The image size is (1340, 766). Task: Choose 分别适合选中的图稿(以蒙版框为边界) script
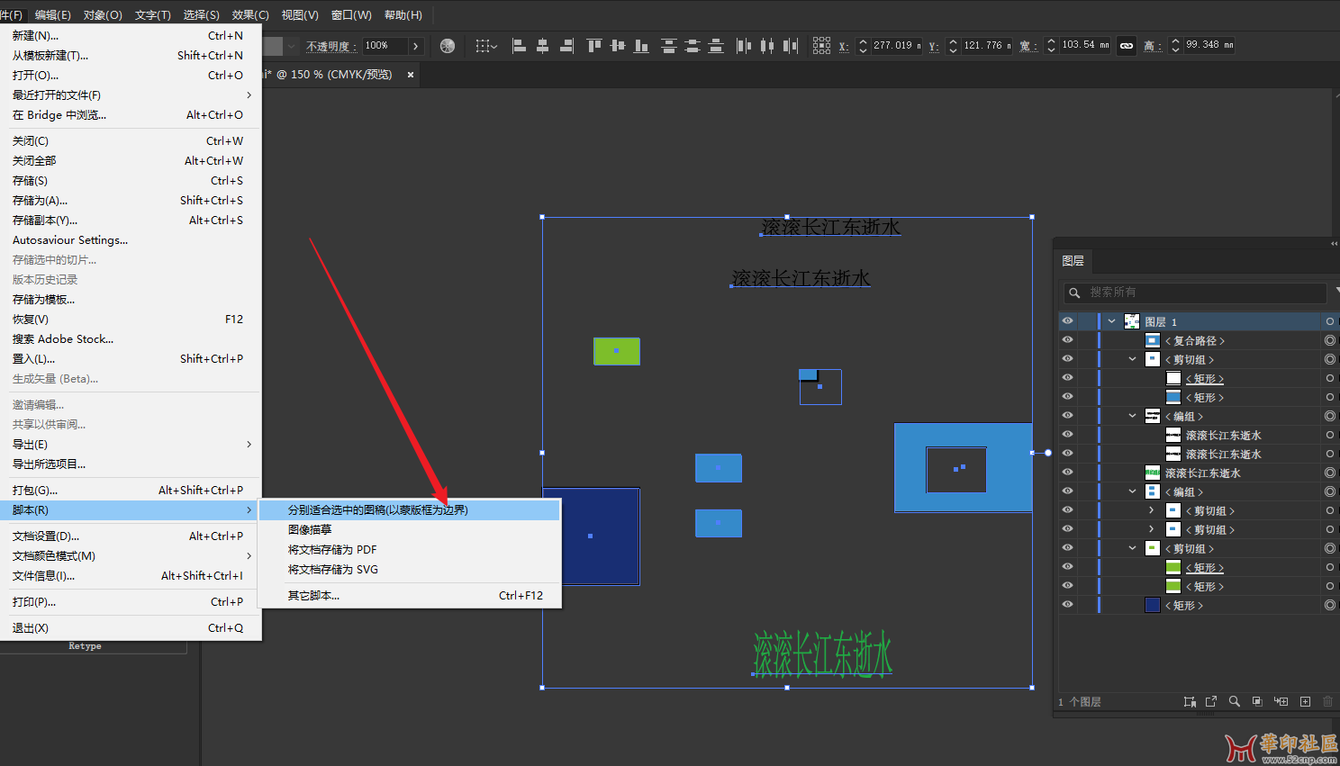(x=410, y=510)
